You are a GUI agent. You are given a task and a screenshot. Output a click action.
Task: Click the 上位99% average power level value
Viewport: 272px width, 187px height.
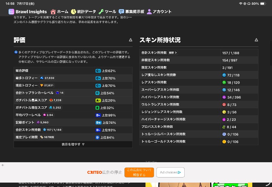(109, 115)
